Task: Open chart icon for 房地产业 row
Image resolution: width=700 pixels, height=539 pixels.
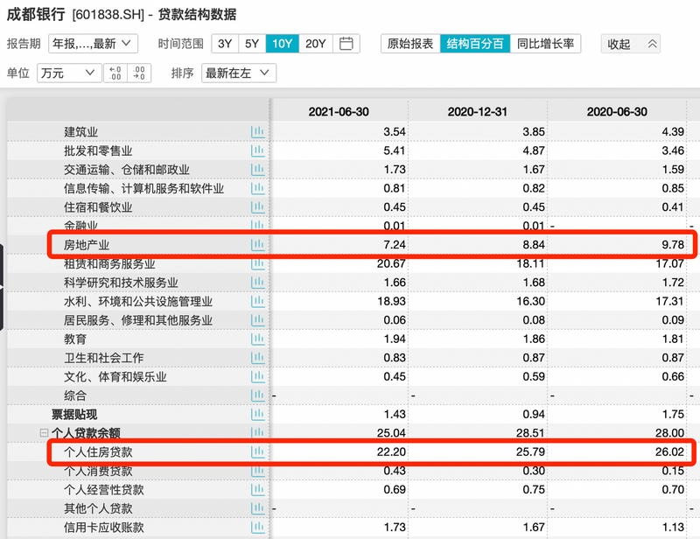Action: tap(257, 245)
